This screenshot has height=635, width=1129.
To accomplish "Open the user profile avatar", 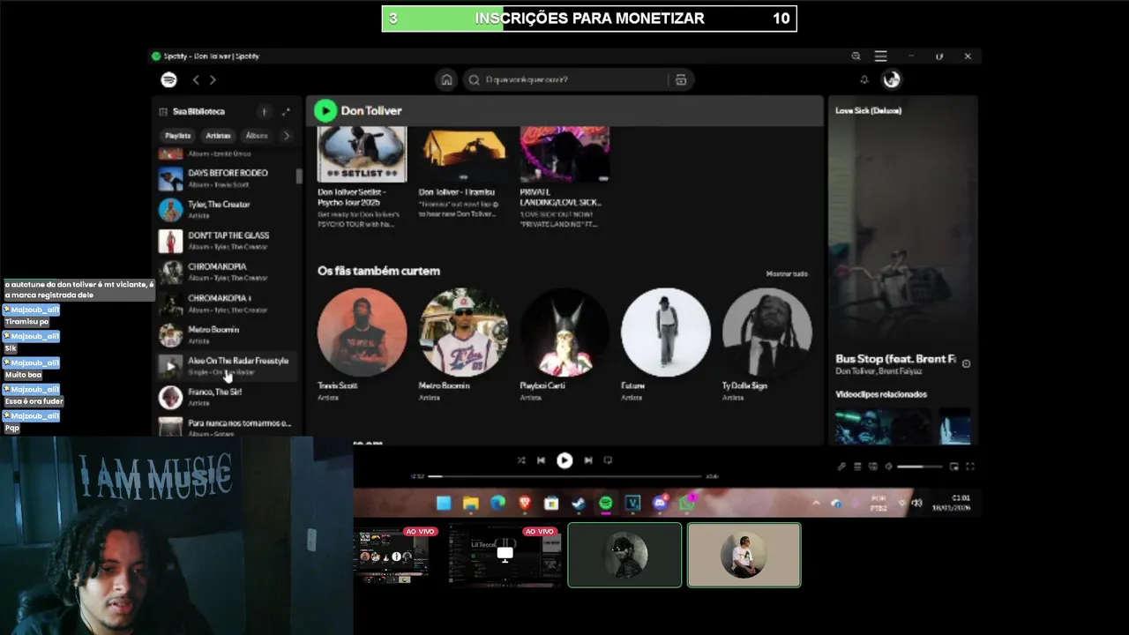I will [x=892, y=79].
